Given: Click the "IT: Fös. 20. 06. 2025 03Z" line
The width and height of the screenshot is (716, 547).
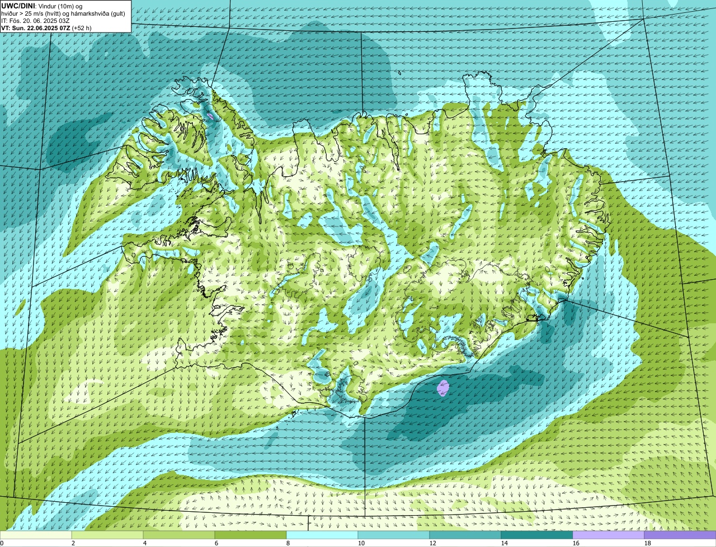Looking at the screenshot, I should click(35, 20).
